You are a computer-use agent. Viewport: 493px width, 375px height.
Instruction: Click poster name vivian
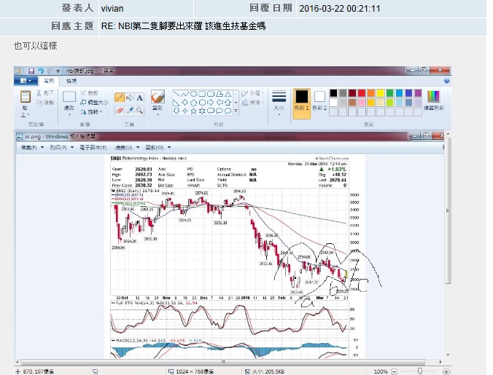point(112,9)
